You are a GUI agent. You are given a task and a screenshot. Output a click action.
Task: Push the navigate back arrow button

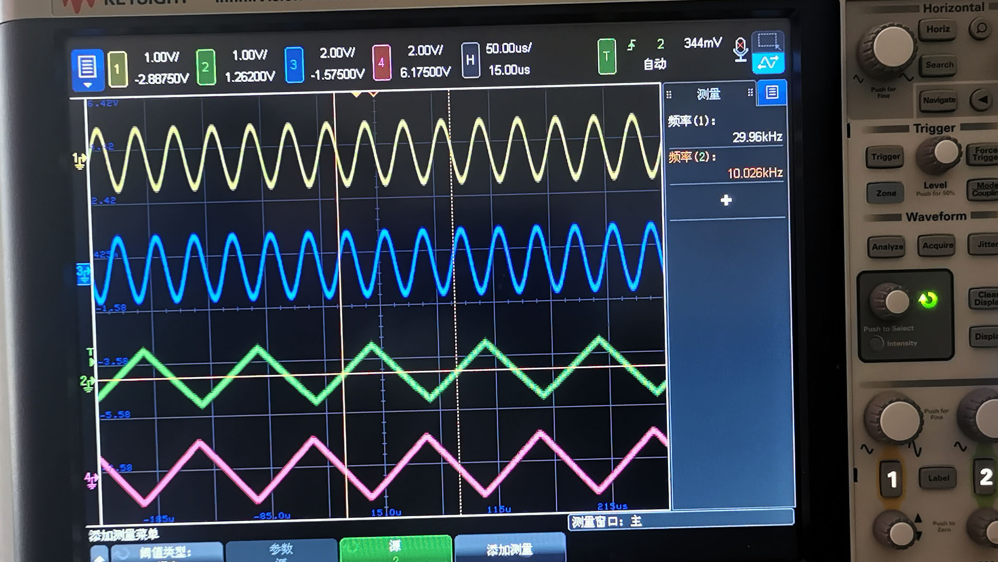click(x=982, y=100)
